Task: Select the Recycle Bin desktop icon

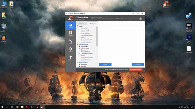Action: tap(4, 28)
